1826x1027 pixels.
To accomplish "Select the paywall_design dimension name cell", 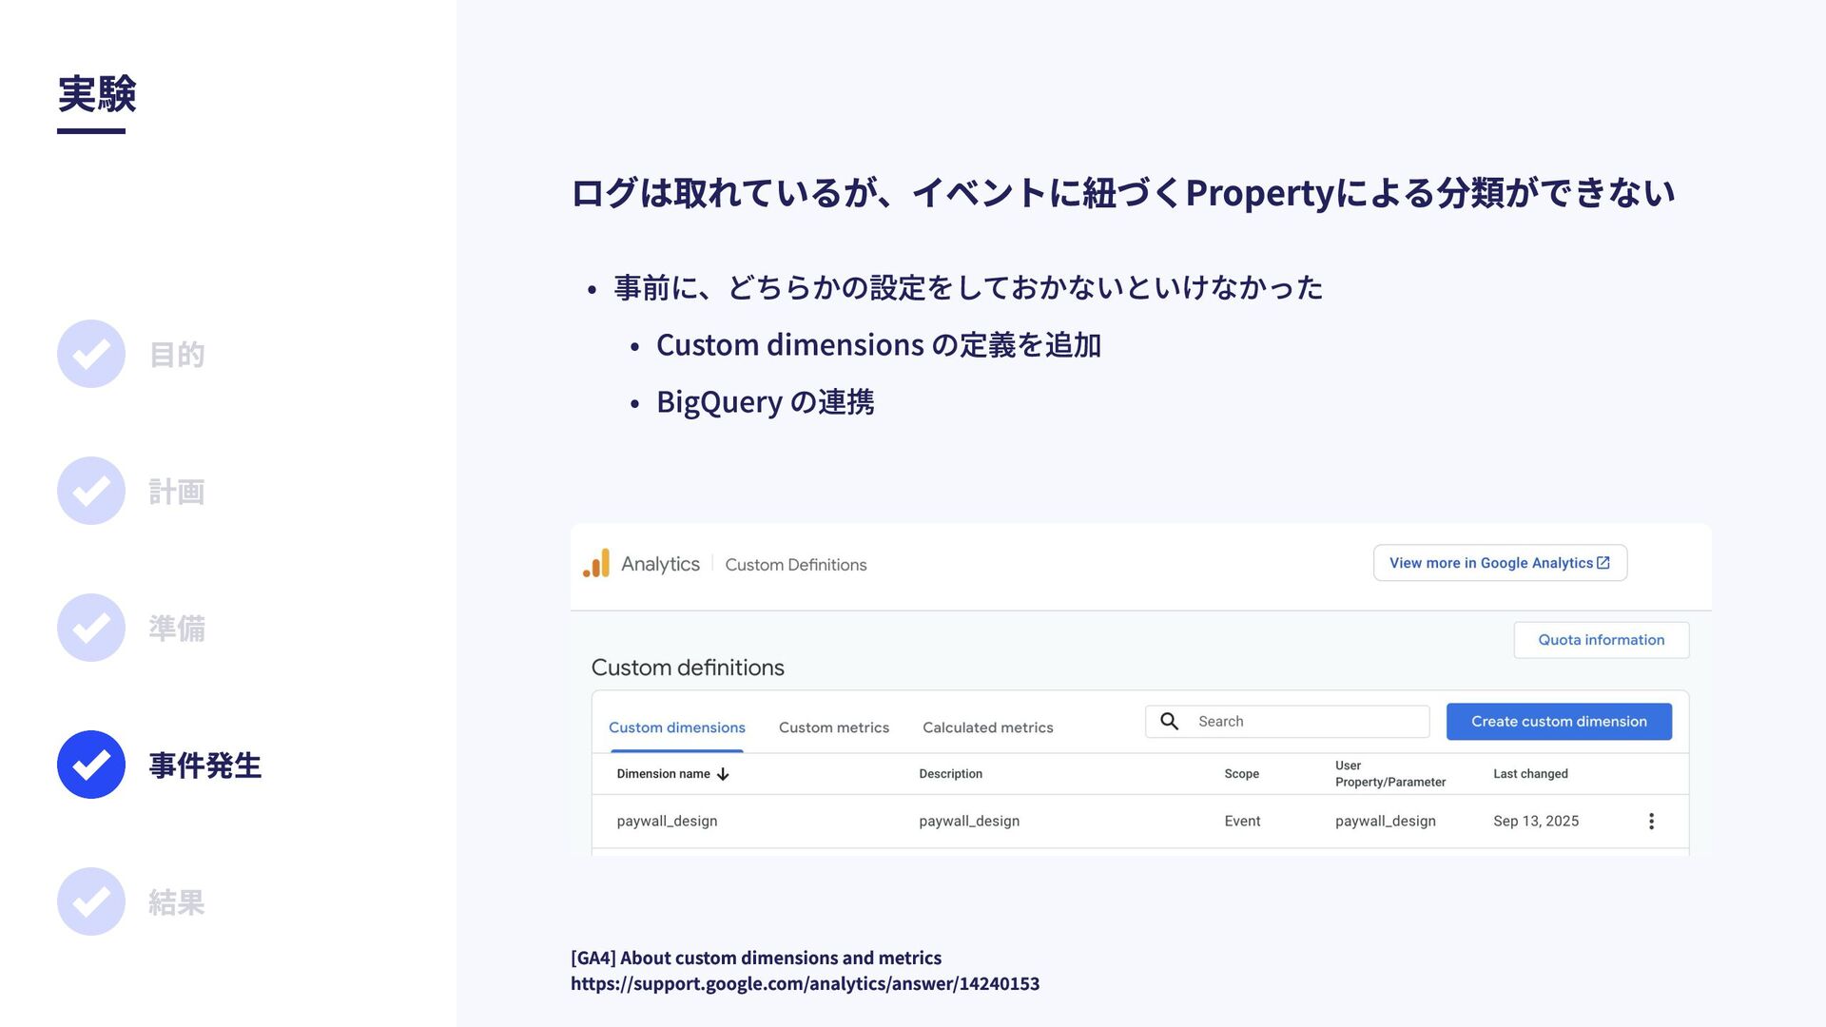I will tap(667, 821).
